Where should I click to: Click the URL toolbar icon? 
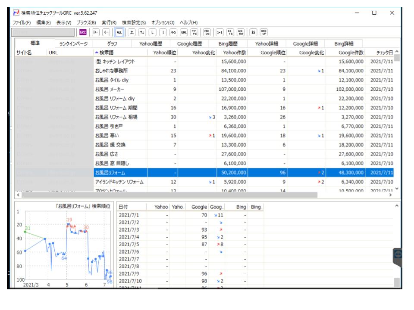point(184,32)
